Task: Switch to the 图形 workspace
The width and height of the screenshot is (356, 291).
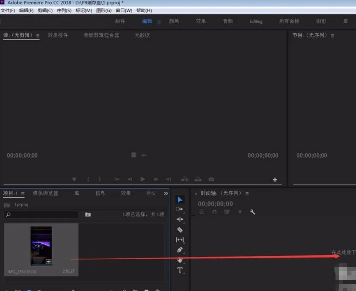Action: [321, 21]
